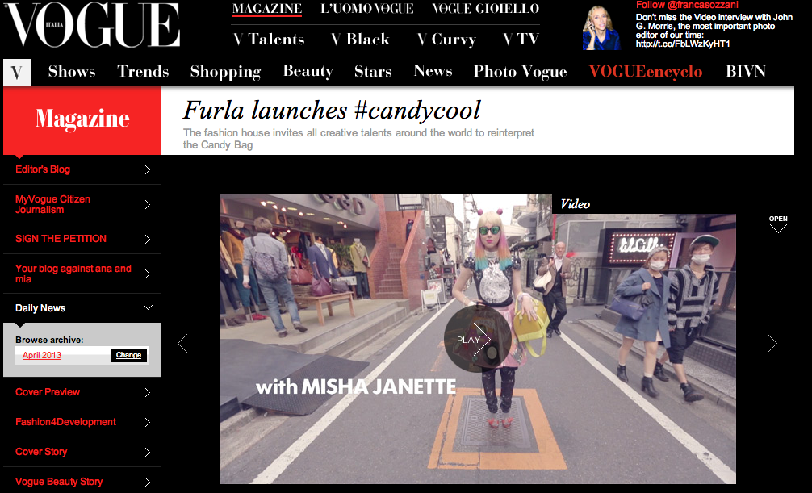Open MAGAZINE top tab

pyautogui.click(x=267, y=9)
